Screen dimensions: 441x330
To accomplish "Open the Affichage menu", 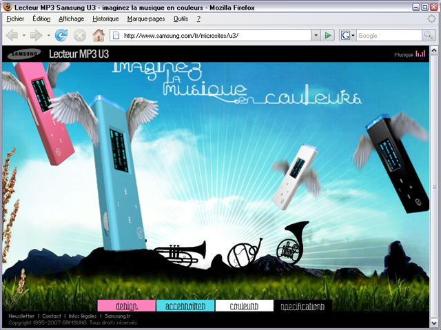I will 72,19.
